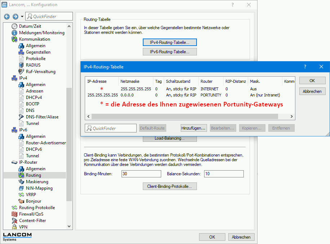Click the RADIUS server icon
The height and width of the screenshot is (244, 330).
tap(21, 65)
